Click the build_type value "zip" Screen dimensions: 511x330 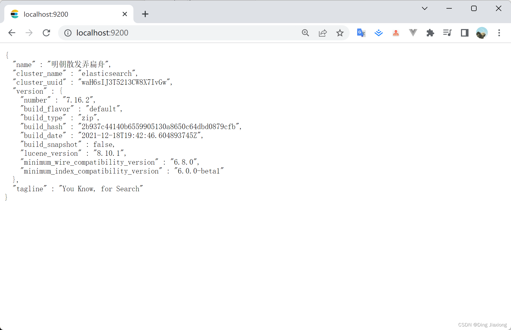pyautogui.click(x=87, y=118)
